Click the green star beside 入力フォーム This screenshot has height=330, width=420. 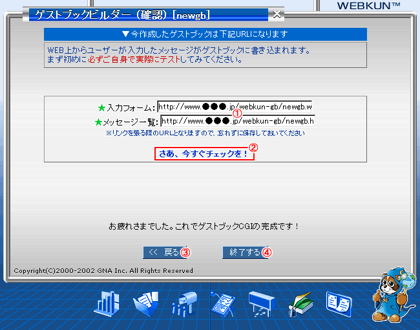coord(101,107)
